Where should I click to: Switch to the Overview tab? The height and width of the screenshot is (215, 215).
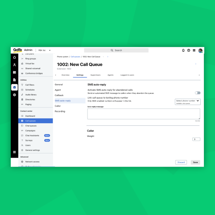coord(65,75)
